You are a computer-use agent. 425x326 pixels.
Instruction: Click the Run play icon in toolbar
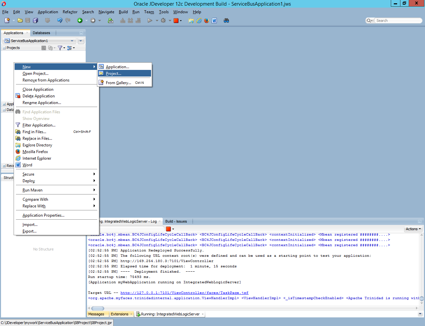pos(150,21)
